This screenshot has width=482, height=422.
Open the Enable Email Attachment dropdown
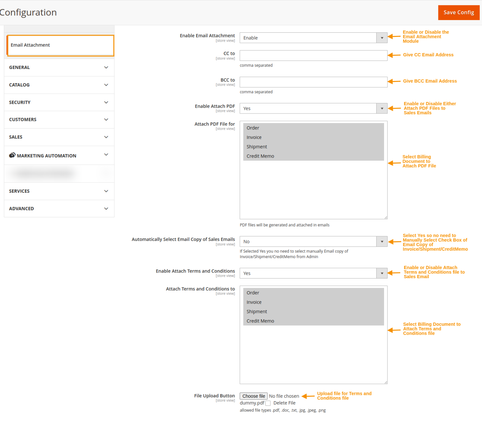[x=381, y=38]
